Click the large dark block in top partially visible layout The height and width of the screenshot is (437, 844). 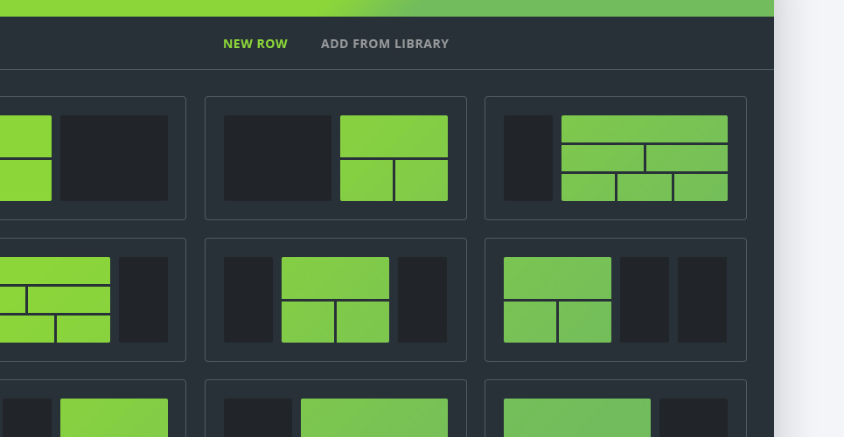click(114, 158)
